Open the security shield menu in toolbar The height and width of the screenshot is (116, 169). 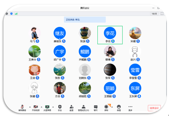(x=60, y=107)
